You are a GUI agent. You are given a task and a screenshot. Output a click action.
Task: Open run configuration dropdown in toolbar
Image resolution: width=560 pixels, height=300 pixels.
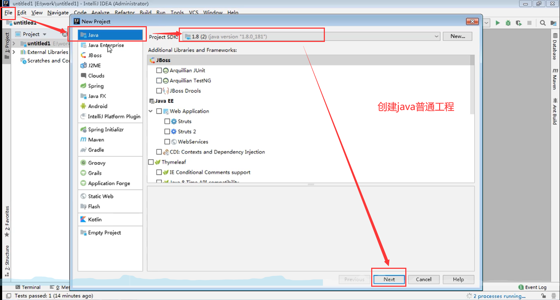(x=486, y=23)
